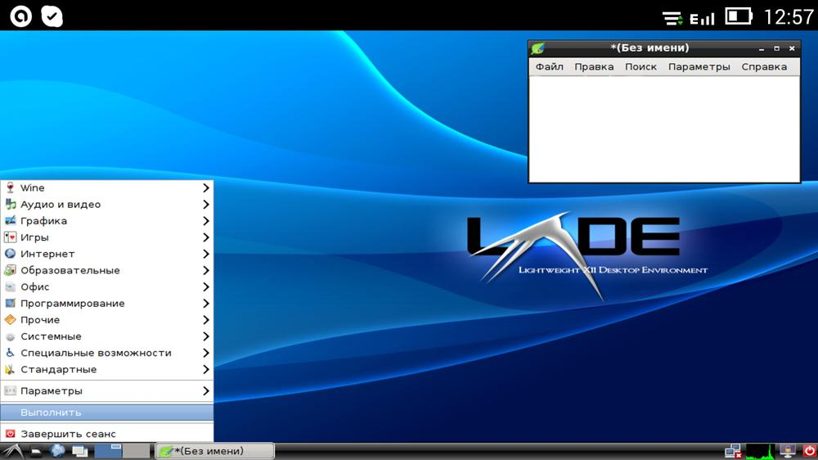Screen dimensions: 818x460
Task: Click inside the empty text editing area
Action: pyautogui.click(x=663, y=129)
